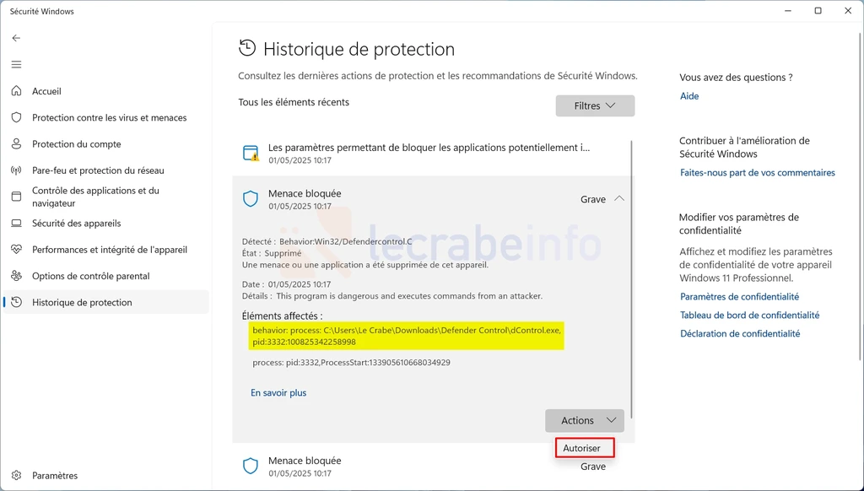
Task: Open the Aide help link
Action: [x=689, y=96]
